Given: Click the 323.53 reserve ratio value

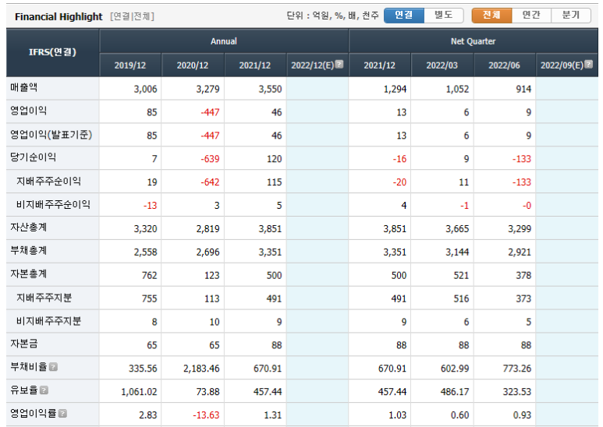Looking at the screenshot, I should point(517,392).
